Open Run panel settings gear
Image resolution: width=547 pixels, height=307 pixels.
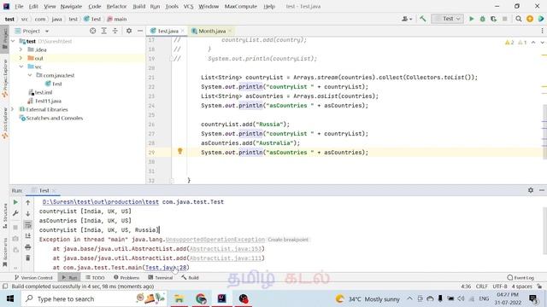[x=531, y=190]
